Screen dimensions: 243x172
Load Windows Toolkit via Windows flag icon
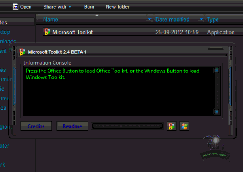tap(184, 126)
